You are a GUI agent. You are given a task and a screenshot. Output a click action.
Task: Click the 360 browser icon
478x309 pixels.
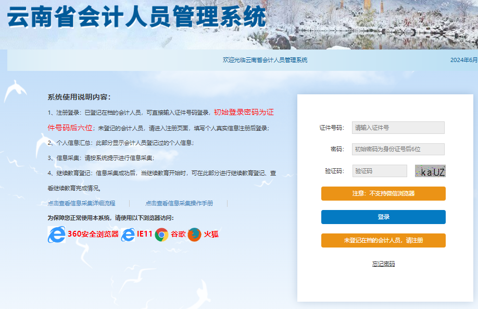56,234
